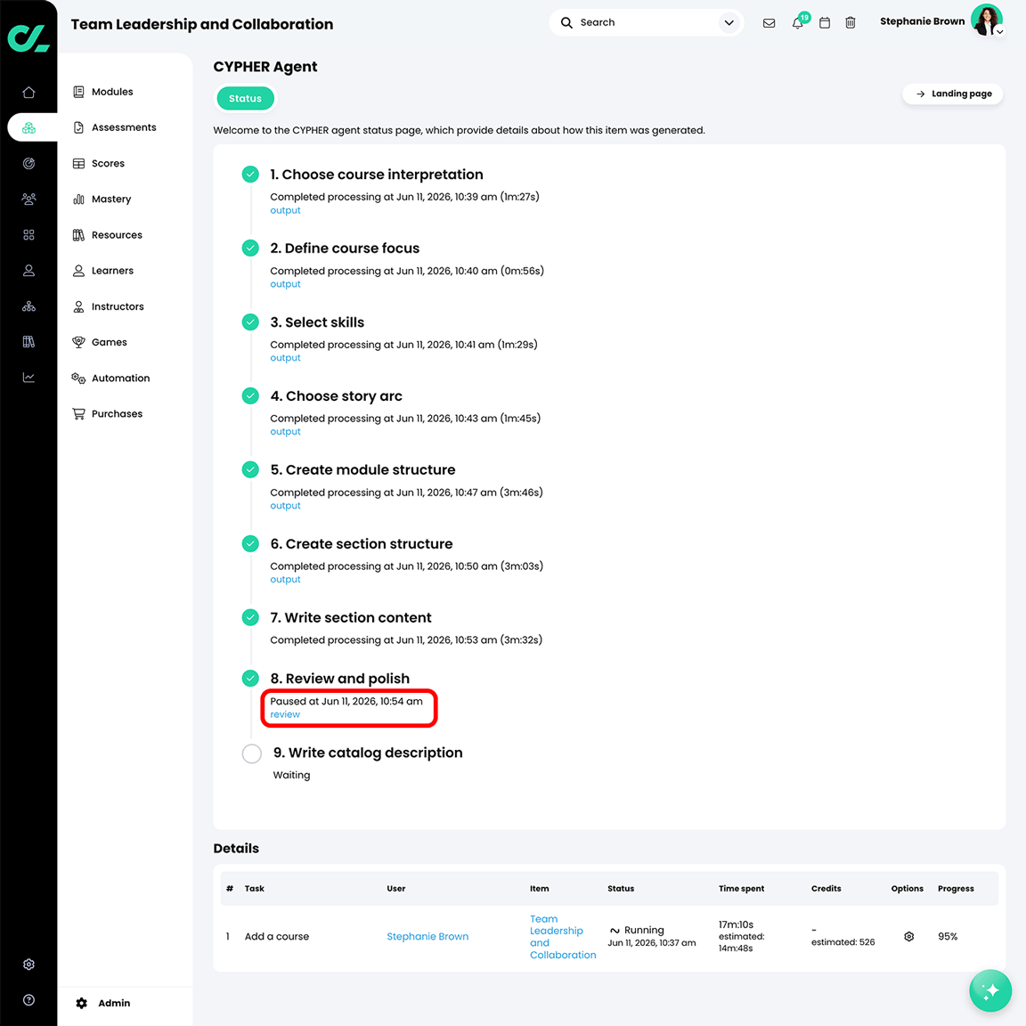Click the Write section content step checkmark
Viewport: 1026px width, 1026px height.
(250, 617)
